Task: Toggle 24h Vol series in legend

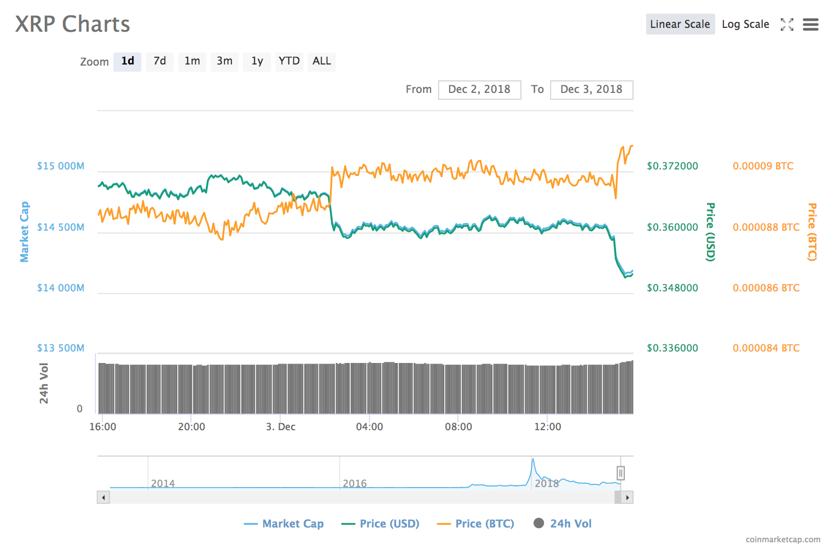Action: click(x=563, y=524)
